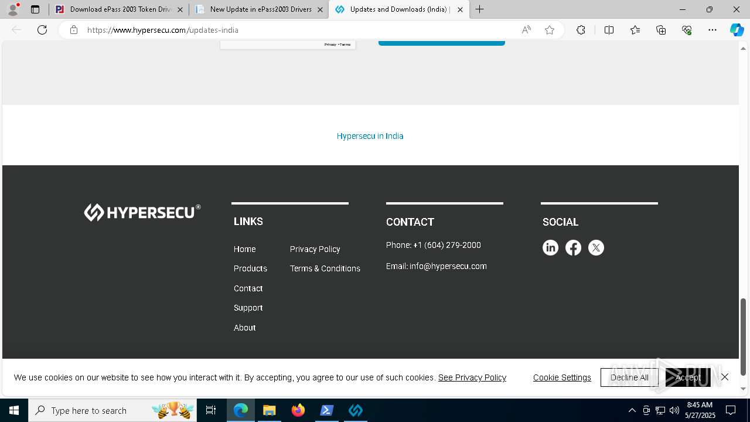Image resolution: width=750 pixels, height=422 pixels.
Task: Go to Home footer link
Action: click(244, 249)
